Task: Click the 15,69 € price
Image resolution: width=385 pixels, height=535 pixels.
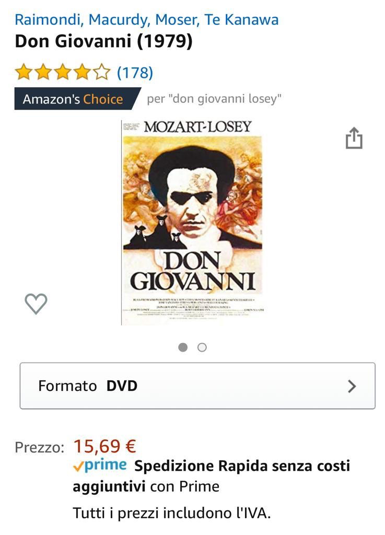Action: pos(105,446)
